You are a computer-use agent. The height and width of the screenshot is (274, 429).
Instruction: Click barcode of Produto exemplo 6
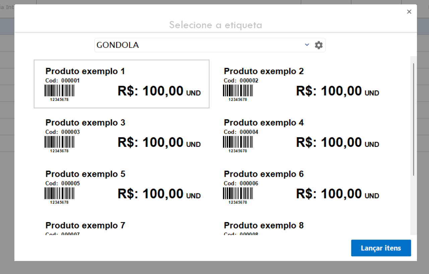pos(238,193)
